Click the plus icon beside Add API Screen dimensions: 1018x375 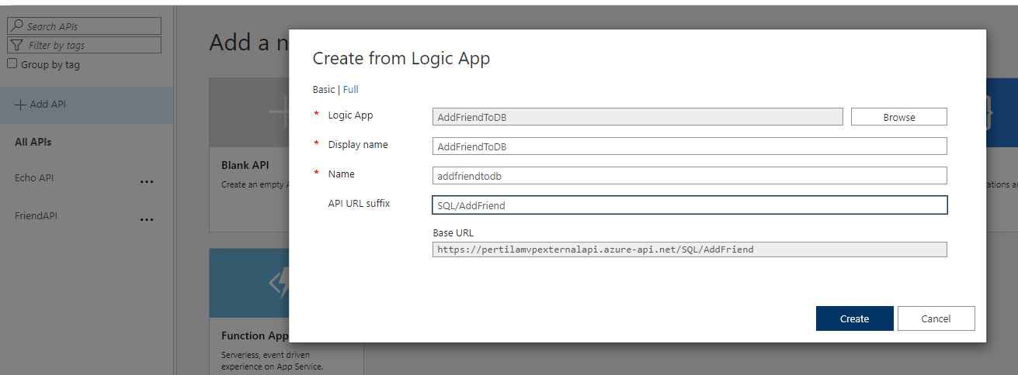pyautogui.click(x=20, y=105)
